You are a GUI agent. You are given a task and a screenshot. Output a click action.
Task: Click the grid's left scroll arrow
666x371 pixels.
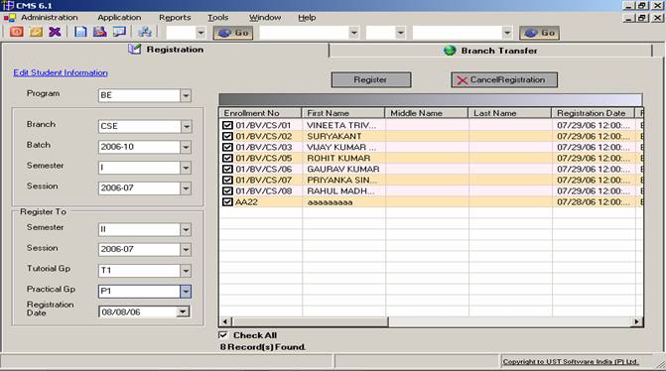click(225, 321)
